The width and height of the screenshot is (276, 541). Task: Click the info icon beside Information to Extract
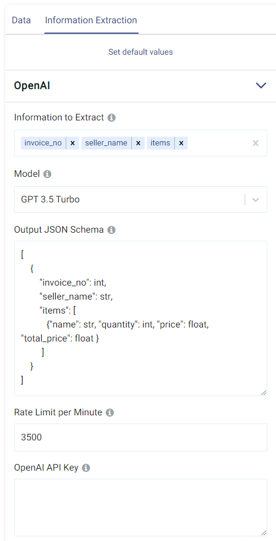pos(112,118)
